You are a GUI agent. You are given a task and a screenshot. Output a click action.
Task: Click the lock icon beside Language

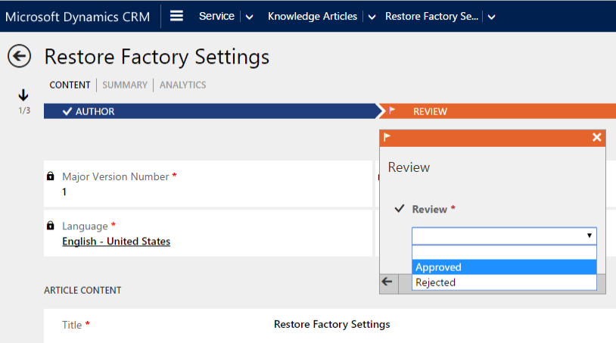pyautogui.click(x=50, y=226)
